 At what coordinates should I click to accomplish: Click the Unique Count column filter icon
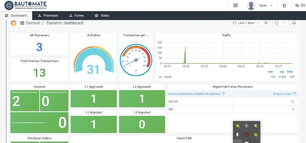(x=295, y=94)
